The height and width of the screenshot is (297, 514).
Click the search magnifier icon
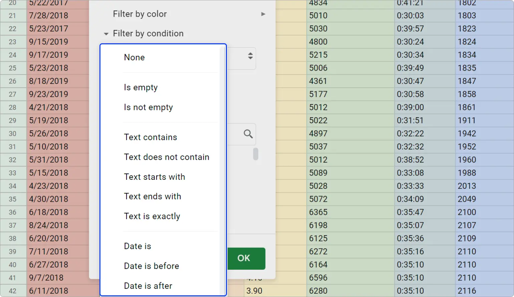[x=248, y=134]
